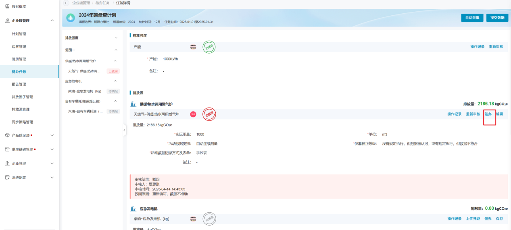Click the 数据概览 dashboard icon

7,6
